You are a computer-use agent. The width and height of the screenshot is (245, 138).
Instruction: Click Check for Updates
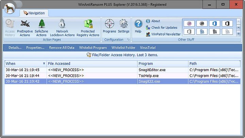161,28
